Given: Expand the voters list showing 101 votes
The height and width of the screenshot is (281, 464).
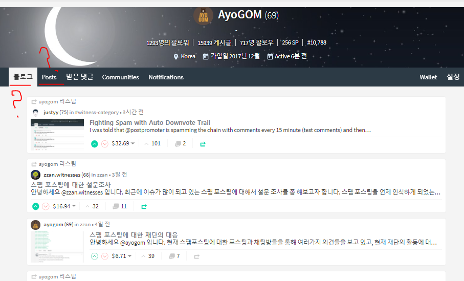Looking at the screenshot, I should 152,144.
